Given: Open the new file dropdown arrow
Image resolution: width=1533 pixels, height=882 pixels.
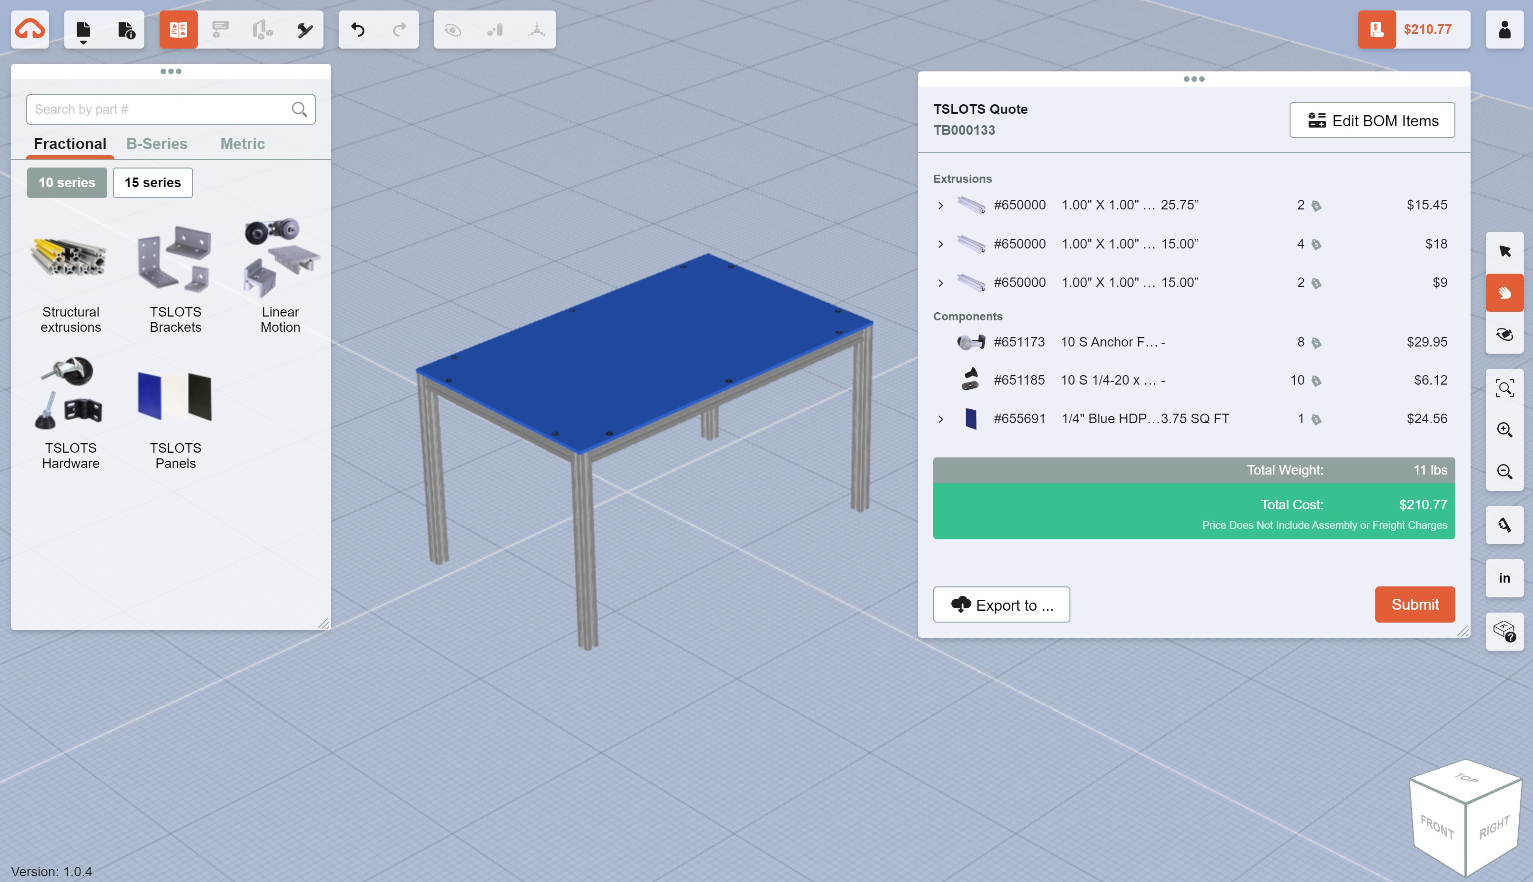Looking at the screenshot, I should click(x=83, y=42).
